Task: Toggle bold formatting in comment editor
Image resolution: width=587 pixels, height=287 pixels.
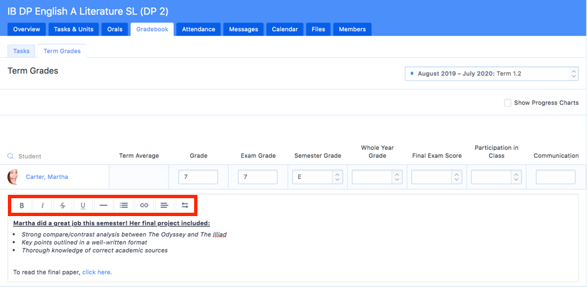Action: (22, 205)
